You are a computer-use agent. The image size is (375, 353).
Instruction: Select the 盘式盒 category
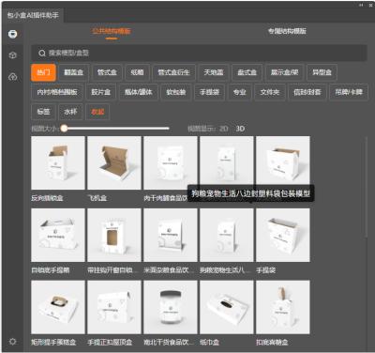(247, 72)
